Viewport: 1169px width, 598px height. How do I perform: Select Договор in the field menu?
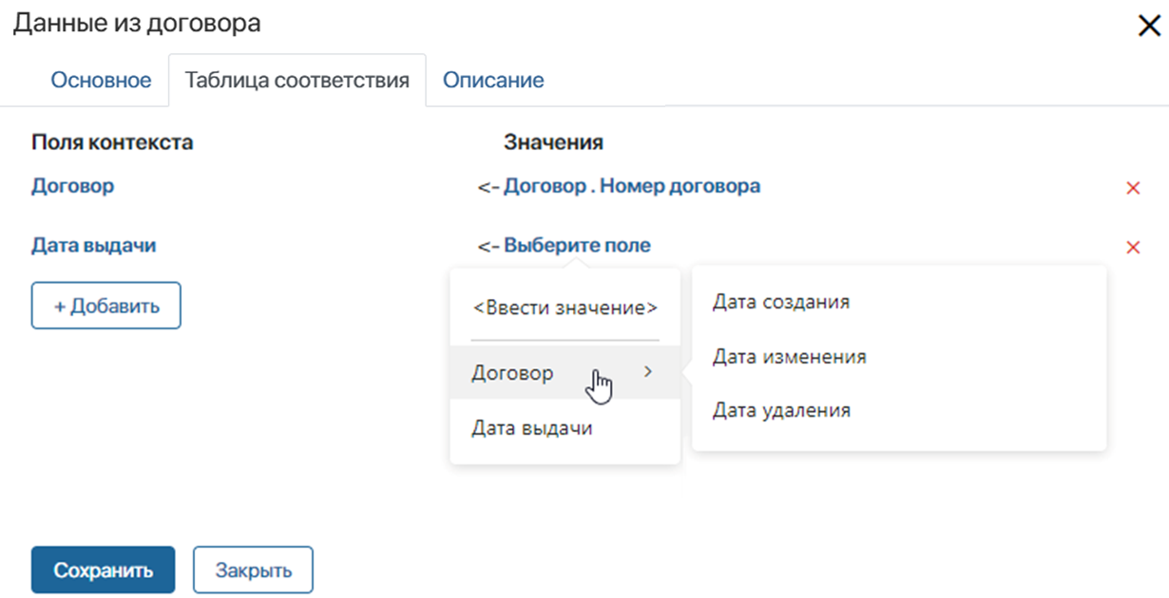[x=565, y=373]
